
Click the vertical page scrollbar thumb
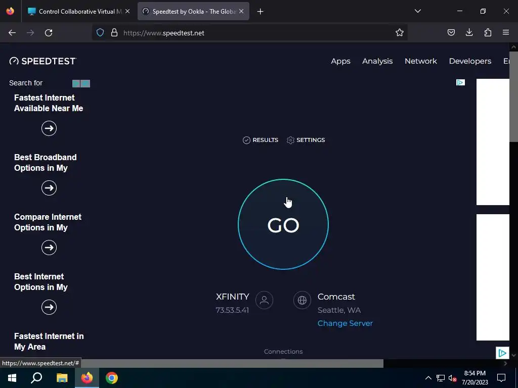click(514, 96)
